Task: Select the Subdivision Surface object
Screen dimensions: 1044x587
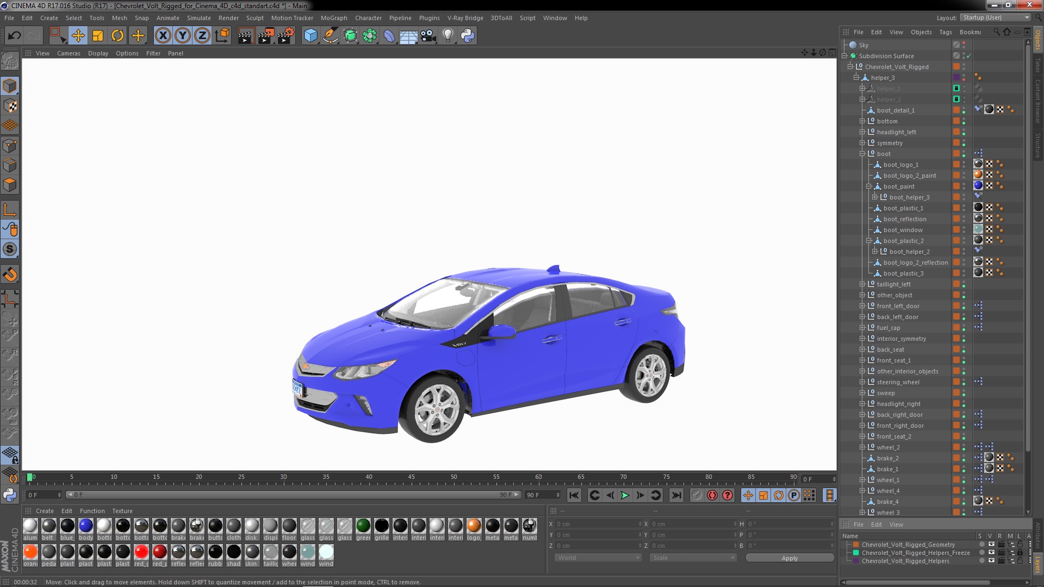Action: [x=886, y=56]
